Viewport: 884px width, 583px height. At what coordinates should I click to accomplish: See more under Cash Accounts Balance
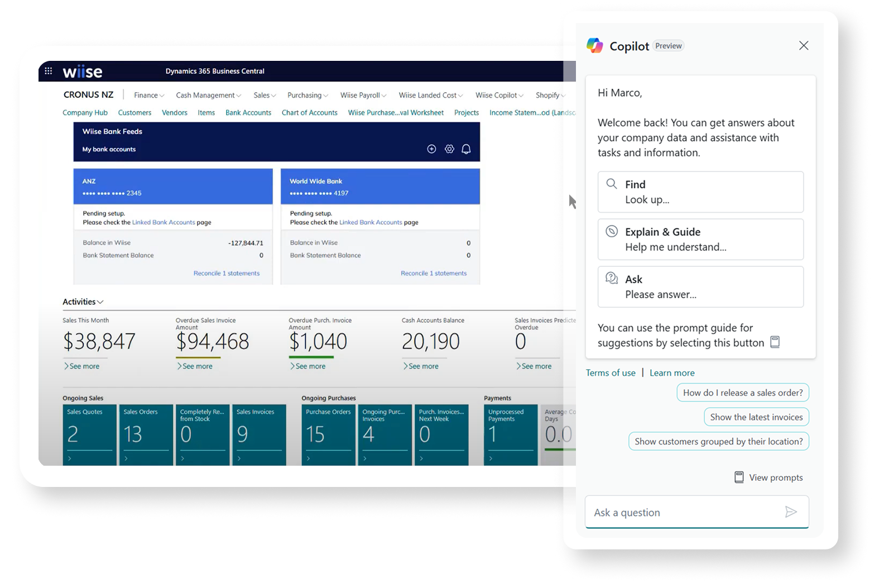(x=421, y=366)
